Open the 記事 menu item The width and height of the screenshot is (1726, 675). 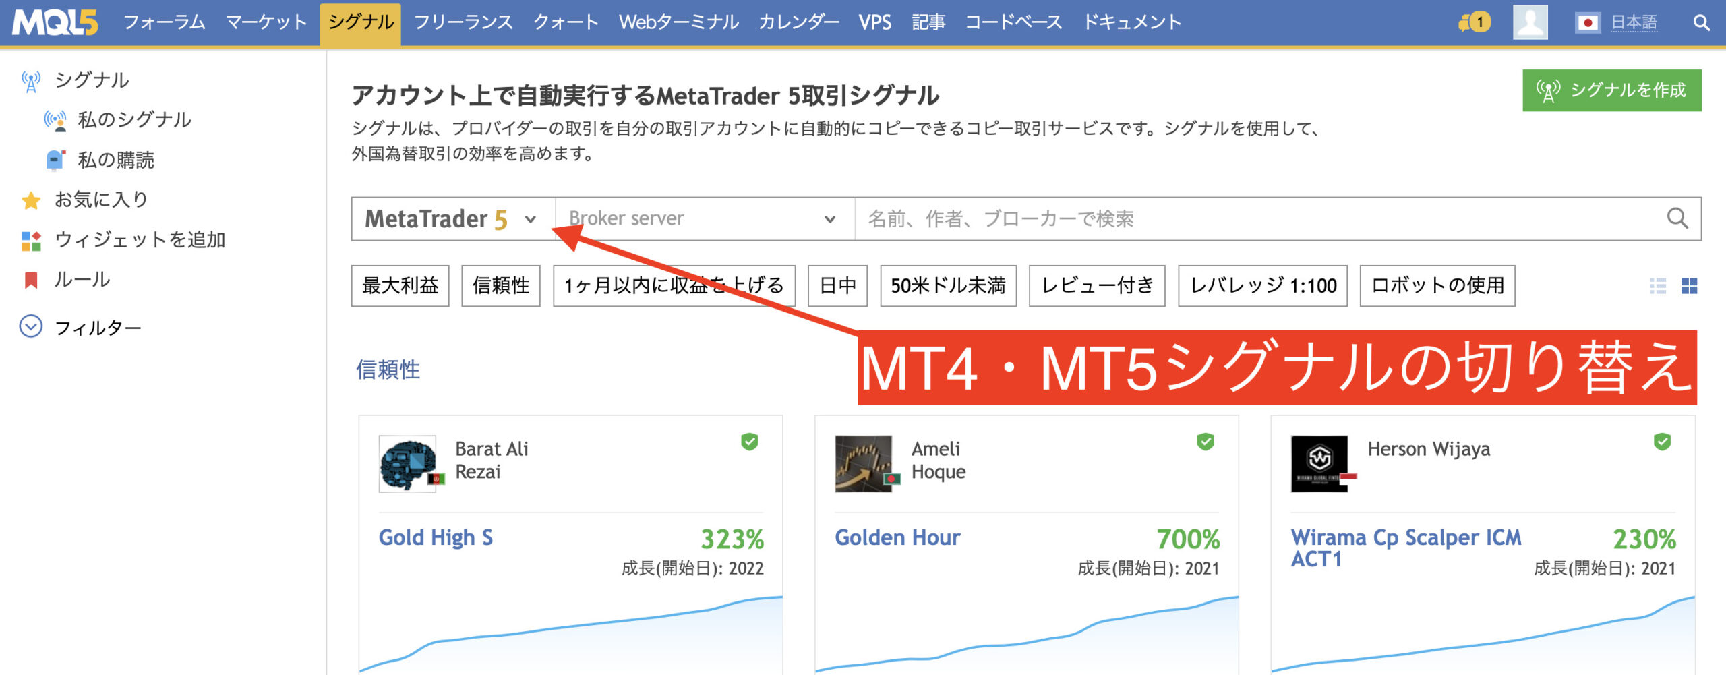[x=928, y=22]
